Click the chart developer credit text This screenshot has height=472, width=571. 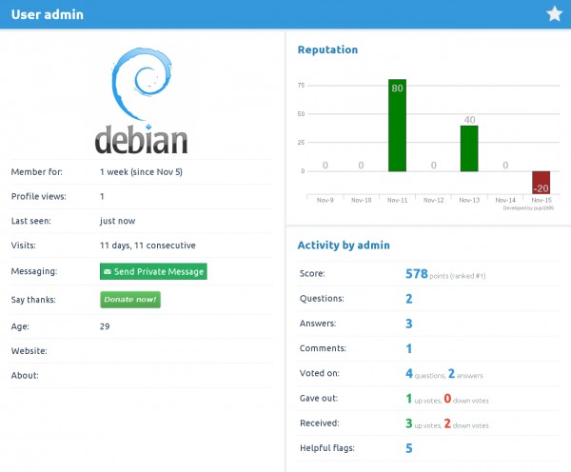click(528, 207)
